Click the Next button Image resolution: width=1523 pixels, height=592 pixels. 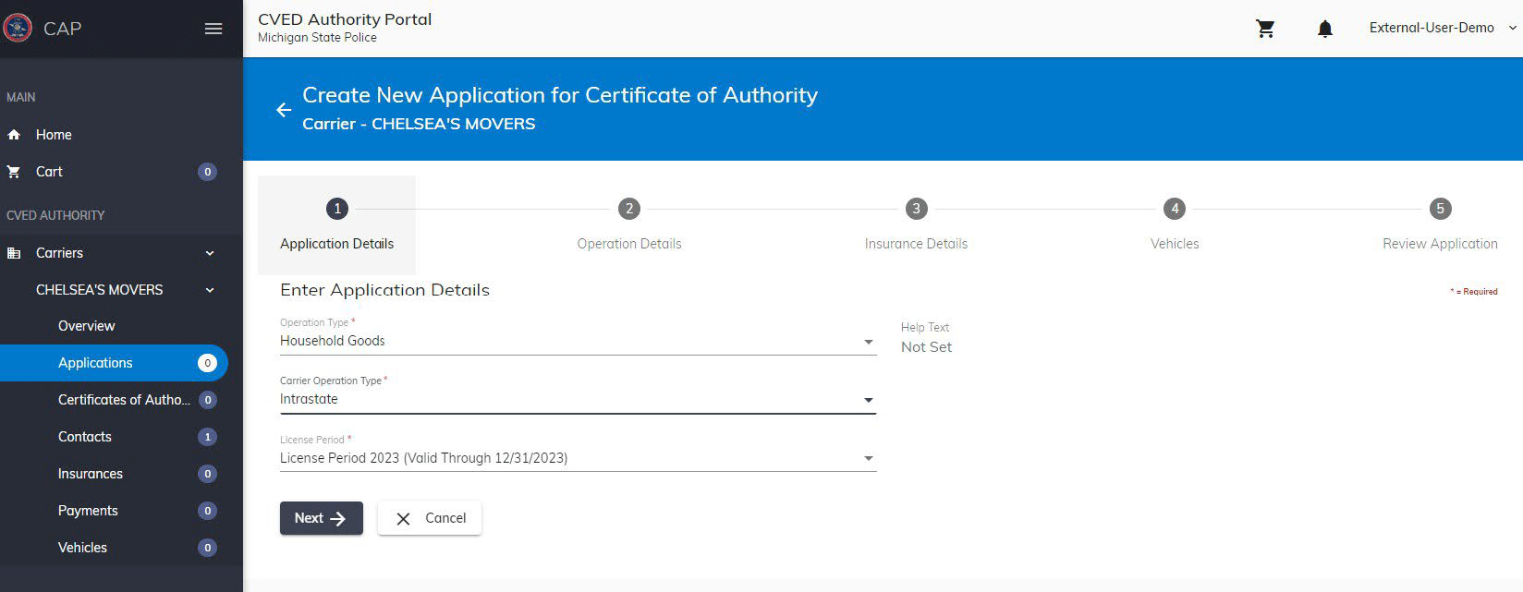[x=322, y=518]
